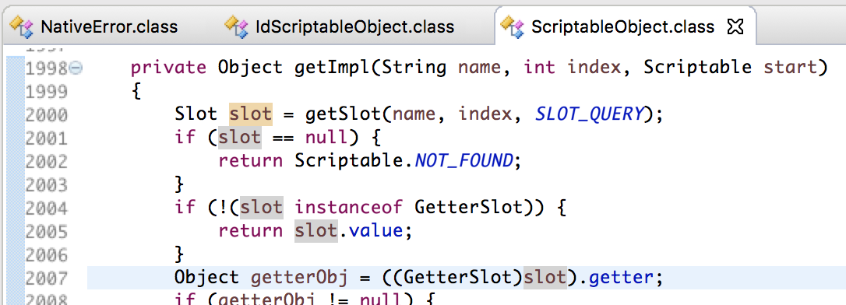Click the getSlot method call
This screenshot has height=305, width=846.
[343, 114]
